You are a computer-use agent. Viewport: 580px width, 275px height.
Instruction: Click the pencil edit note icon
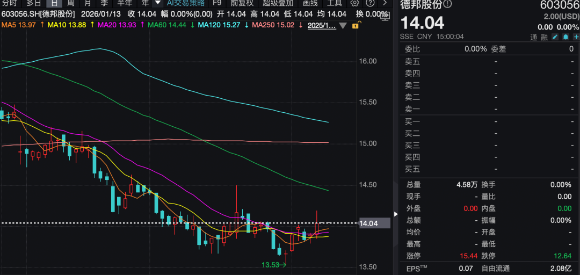click(x=555, y=37)
